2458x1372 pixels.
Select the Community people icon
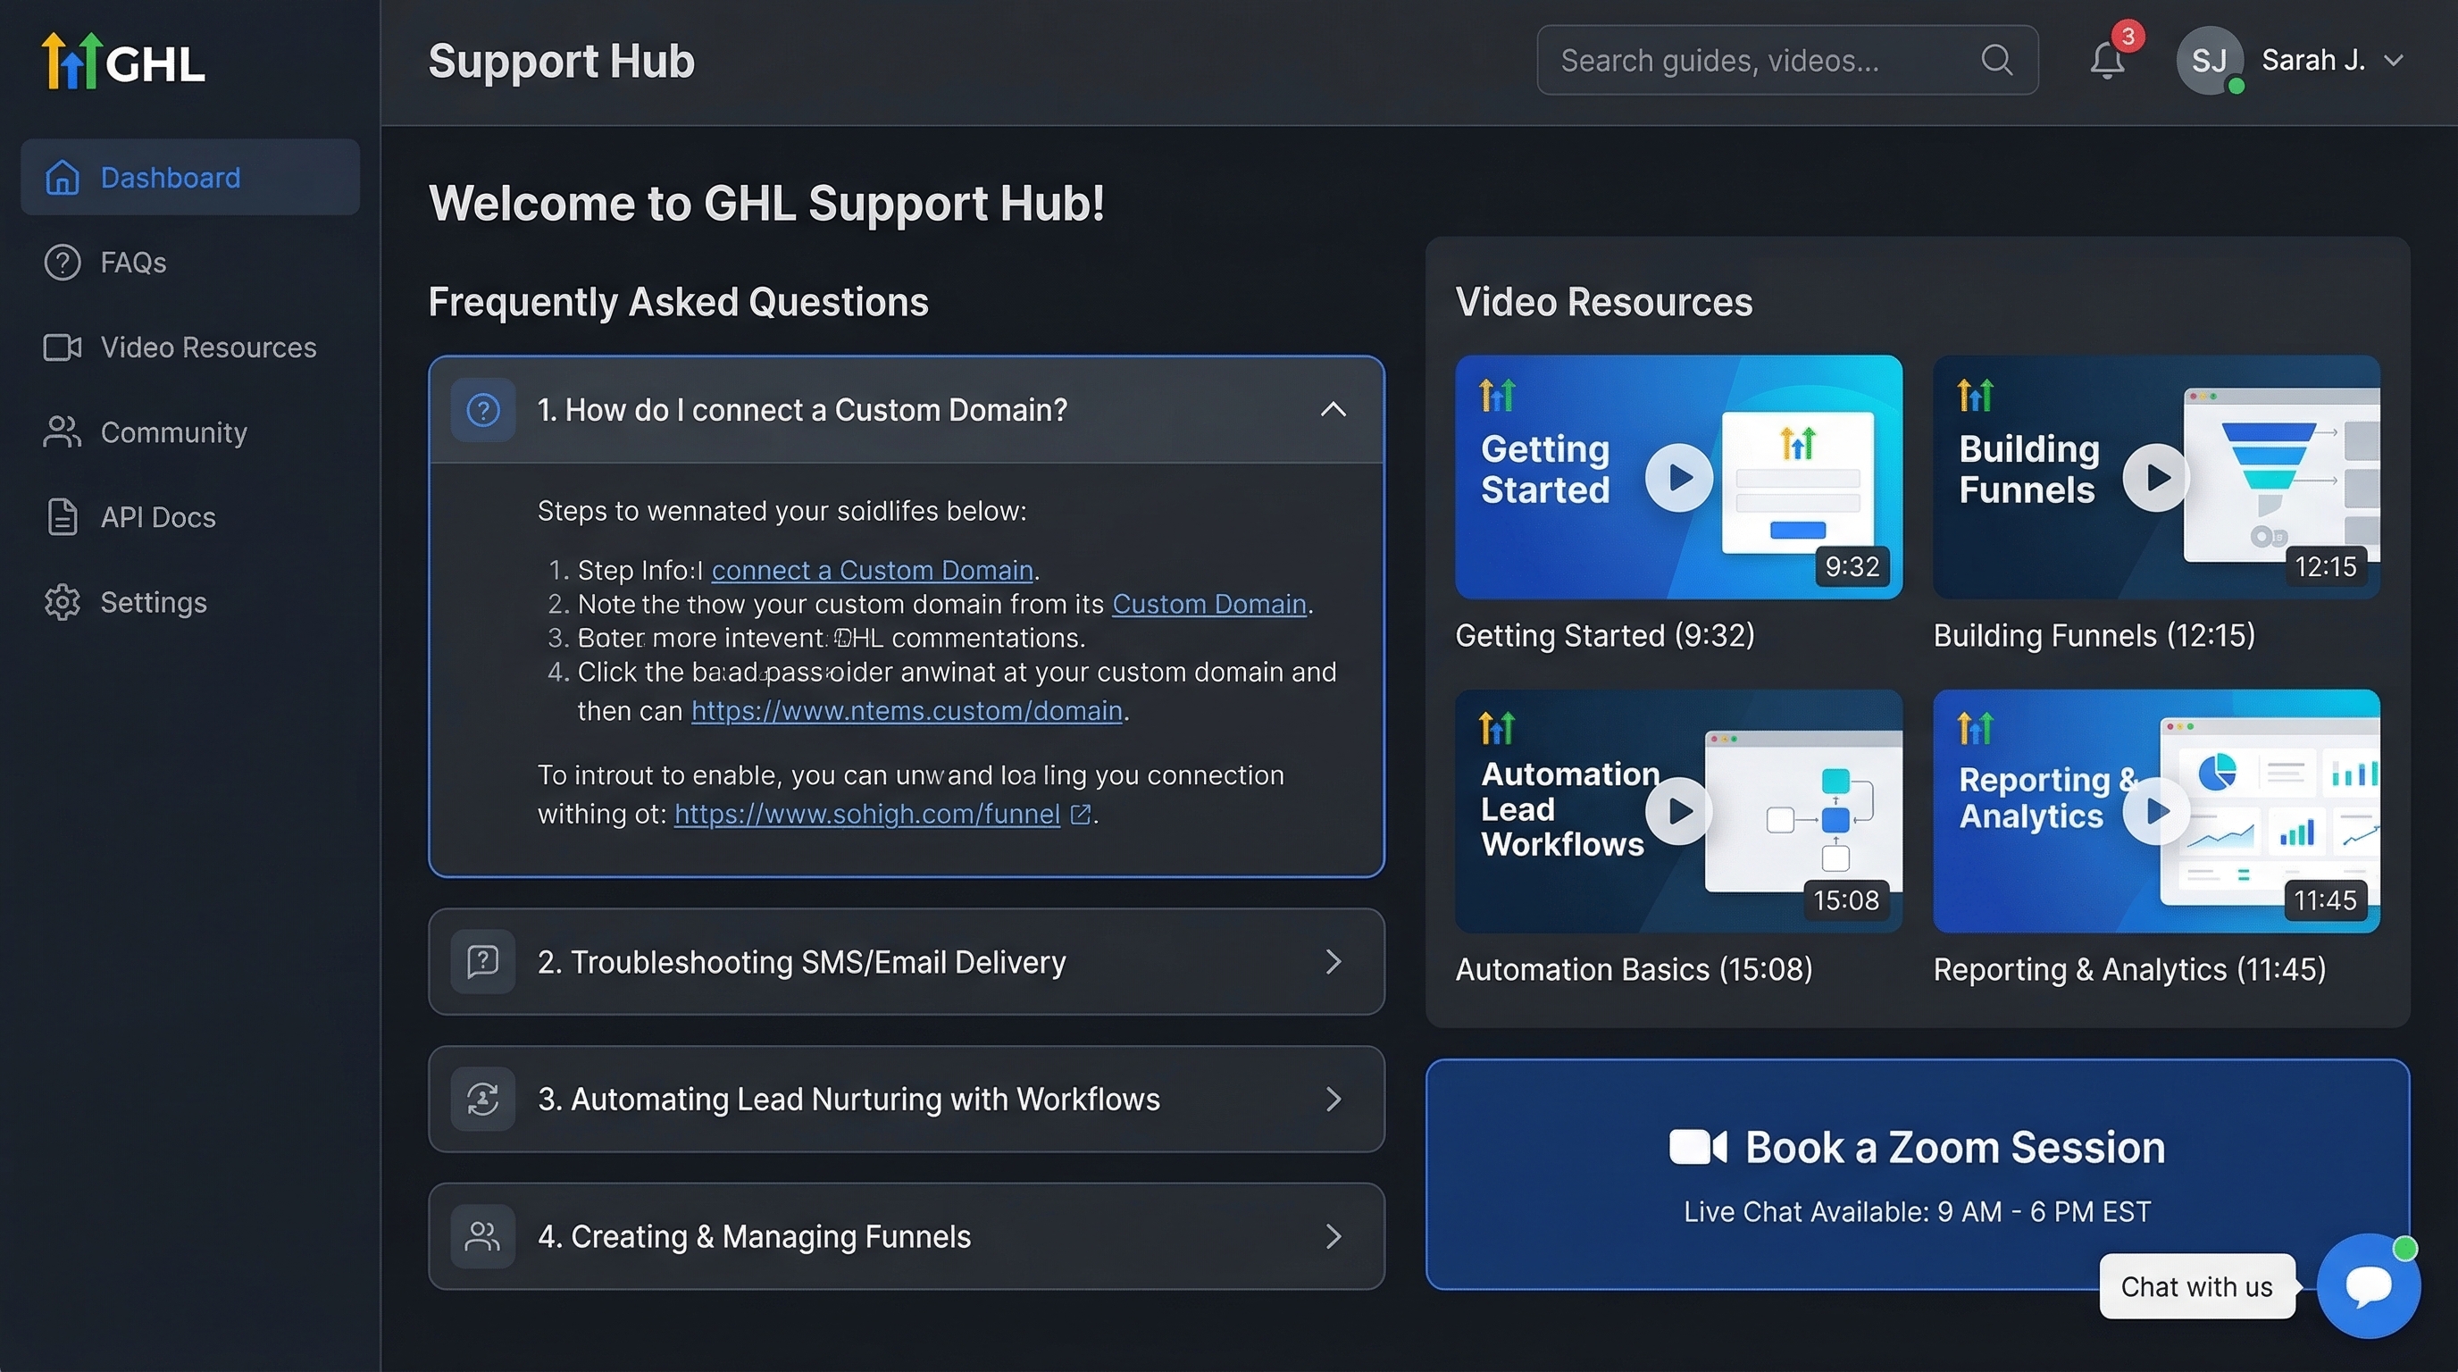[x=62, y=432]
